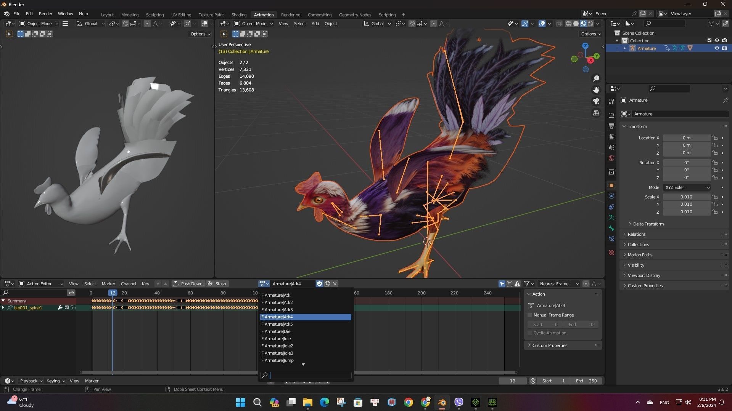Select wireframe viewport shading
The height and width of the screenshot is (411, 732).
[x=568, y=24]
